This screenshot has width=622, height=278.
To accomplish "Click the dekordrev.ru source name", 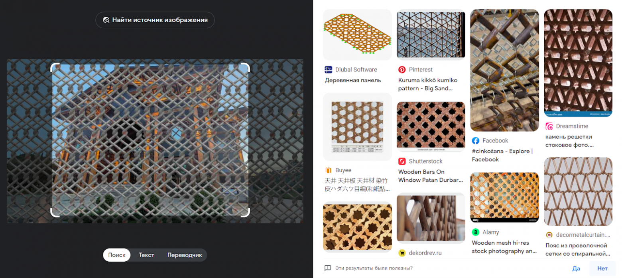I will pos(425,253).
